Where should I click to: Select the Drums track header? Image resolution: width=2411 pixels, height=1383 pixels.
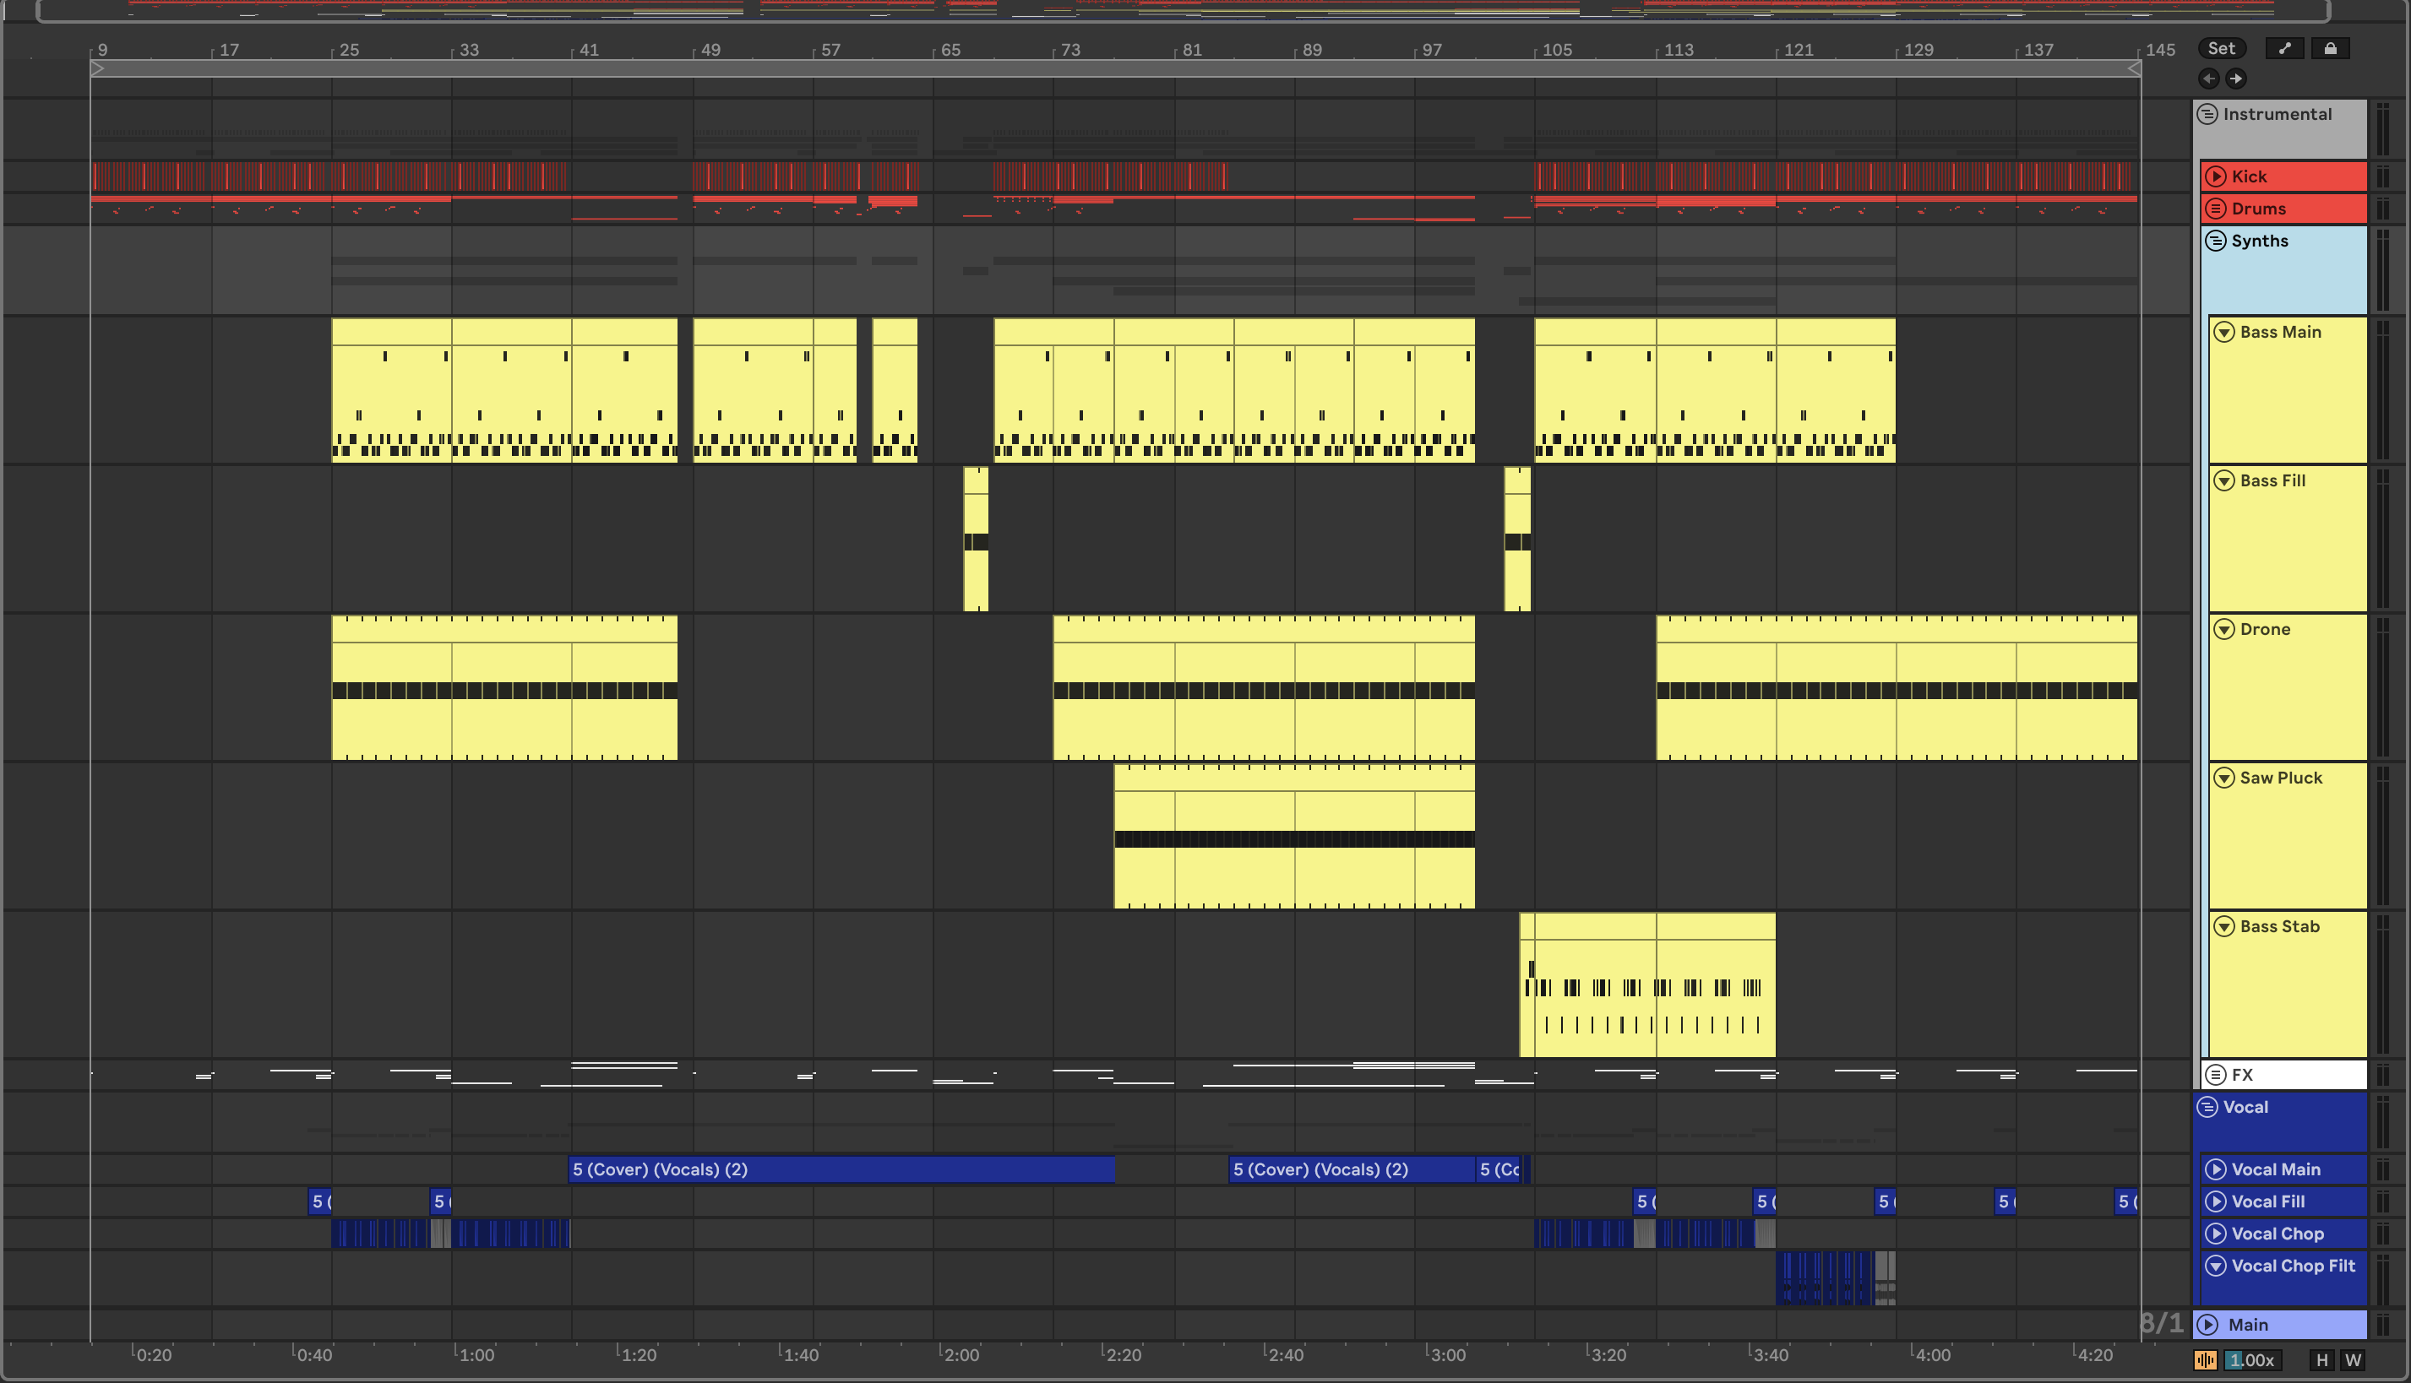point(2283,208)
